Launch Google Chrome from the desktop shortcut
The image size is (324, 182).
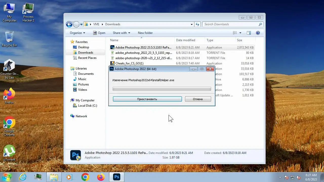(x=9, y=126)
